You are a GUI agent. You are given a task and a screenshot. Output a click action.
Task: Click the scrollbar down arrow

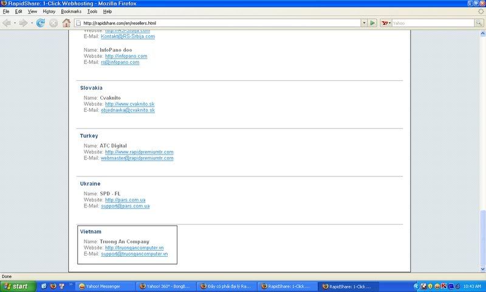tap(482, 269)
